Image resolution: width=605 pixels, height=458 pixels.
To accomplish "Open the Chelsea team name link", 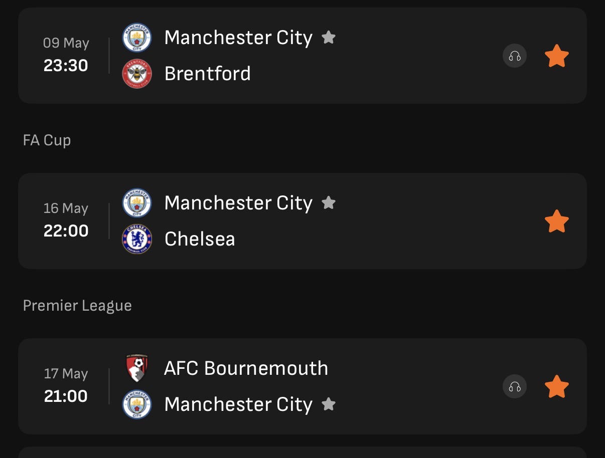I will click(x=200, y=239).
